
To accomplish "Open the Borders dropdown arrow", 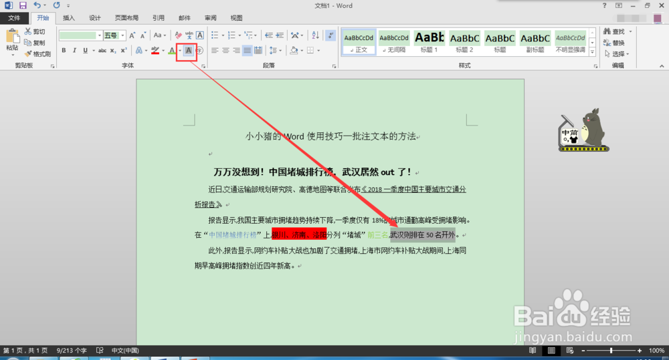I will 318,51.
